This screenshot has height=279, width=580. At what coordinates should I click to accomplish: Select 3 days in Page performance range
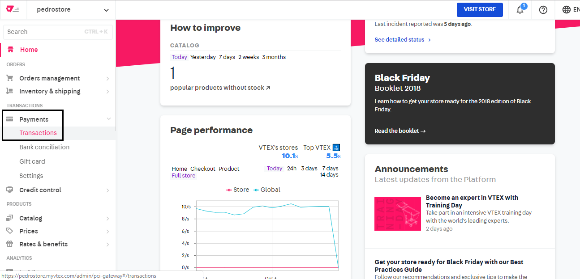click(309, 168)
